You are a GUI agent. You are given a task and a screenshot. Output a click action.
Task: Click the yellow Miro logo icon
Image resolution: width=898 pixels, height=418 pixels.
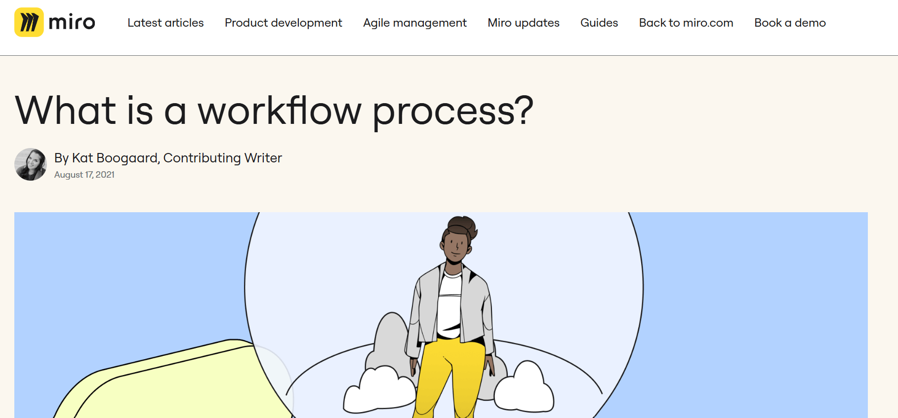29,22
